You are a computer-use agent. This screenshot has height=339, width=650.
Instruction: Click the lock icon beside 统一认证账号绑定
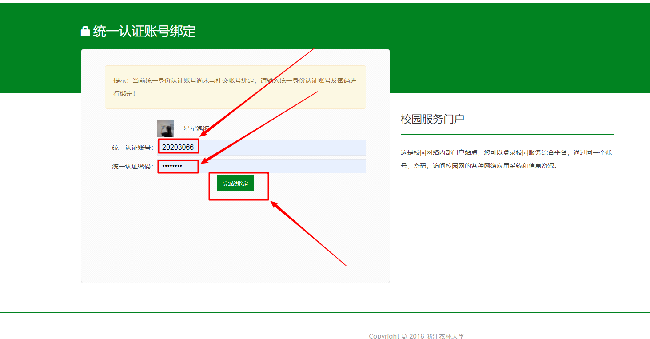(85, 31)
